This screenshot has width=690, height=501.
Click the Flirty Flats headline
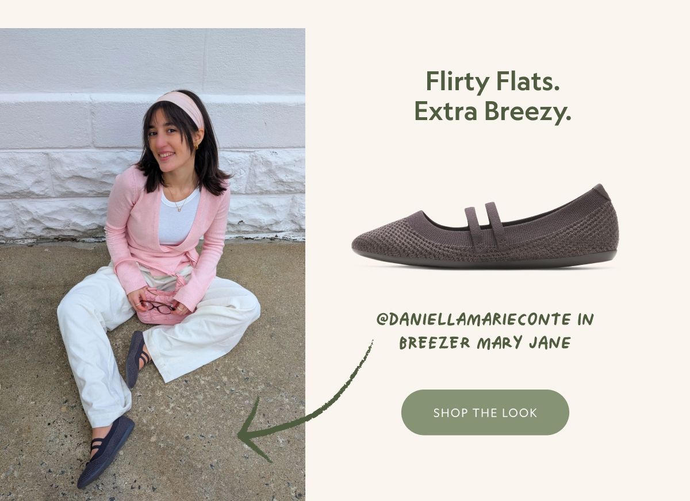pyautogui.click(x=493, y=82)
